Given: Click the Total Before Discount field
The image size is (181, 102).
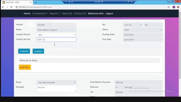Looking at the screenshot, I should (x=139, y=82).
